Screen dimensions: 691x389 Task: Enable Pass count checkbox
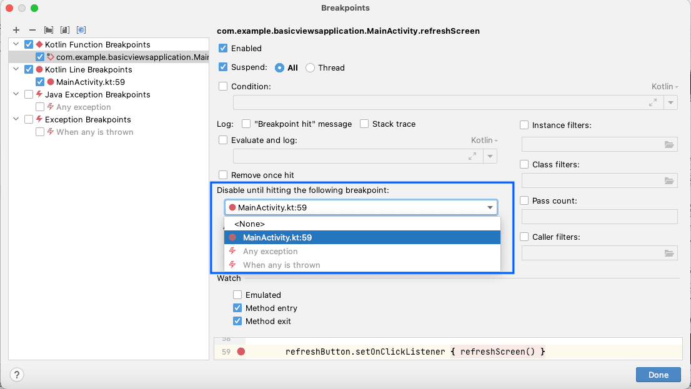[524, 200]
